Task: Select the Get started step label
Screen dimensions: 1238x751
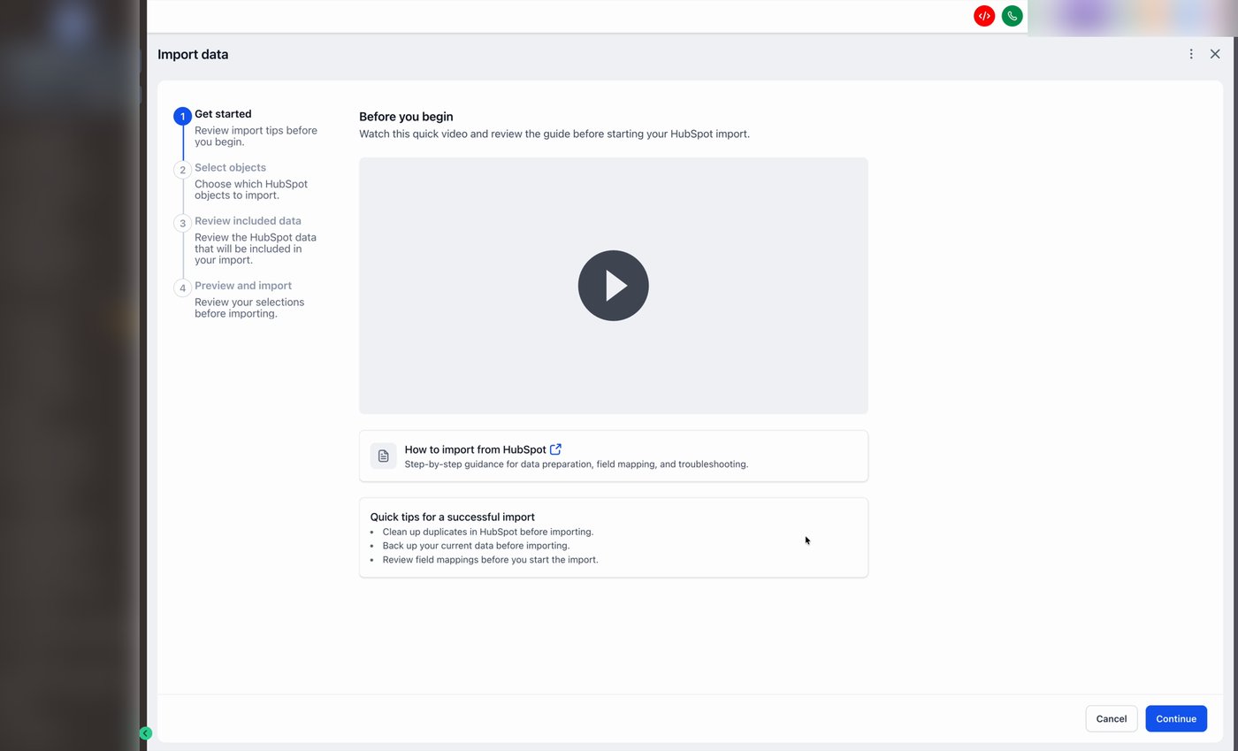Action: pyautogui.click(x=223, y=113)
